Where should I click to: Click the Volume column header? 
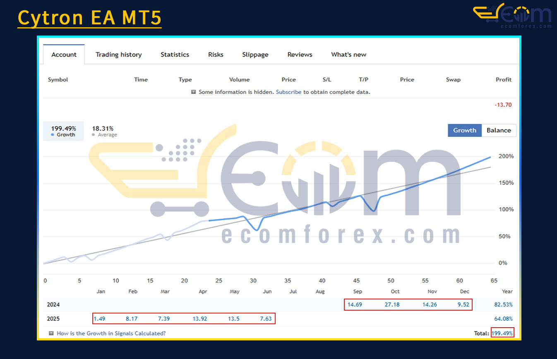click(x=239, y=79)
